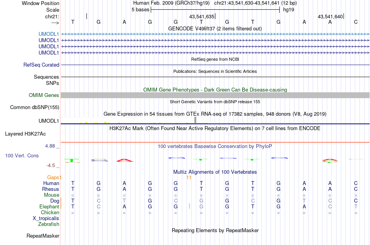The height and width of the screenshot is (245, 370).
Task: Click the H3K27Ac Mark ENCODE title
Action: coord(215,129)
